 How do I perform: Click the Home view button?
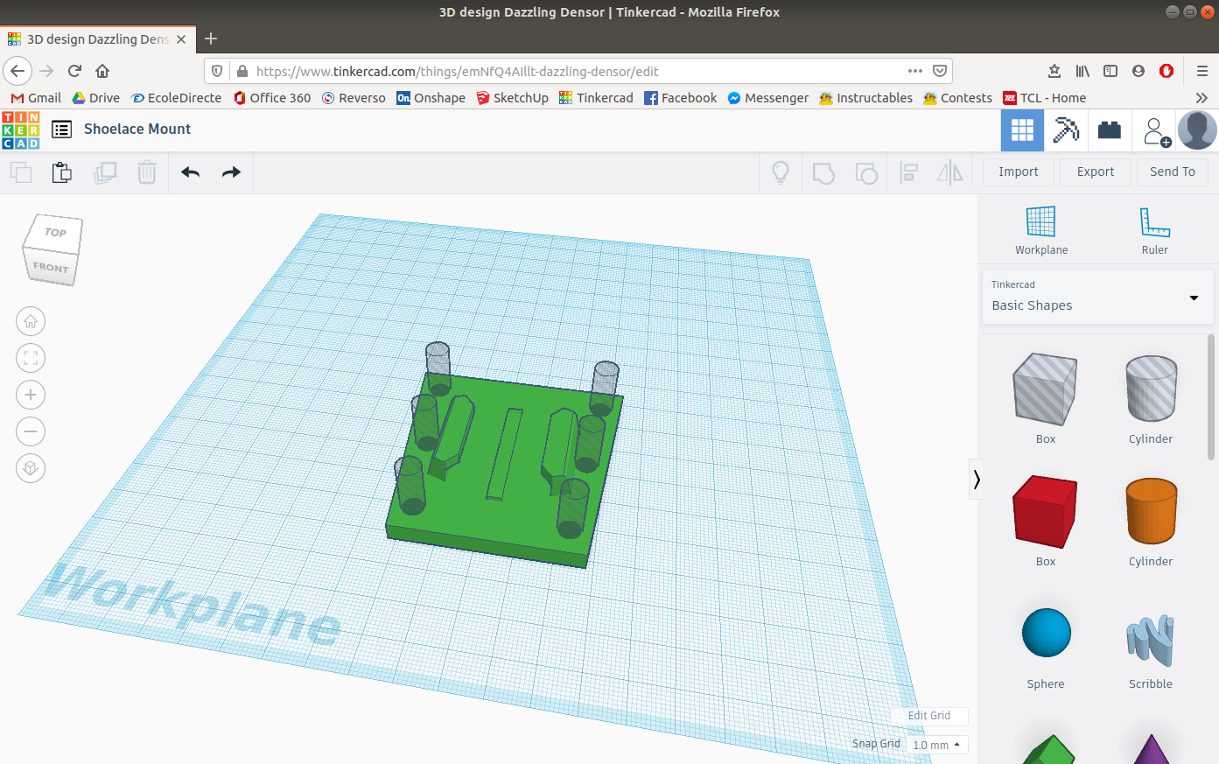(x=31, y=321)
